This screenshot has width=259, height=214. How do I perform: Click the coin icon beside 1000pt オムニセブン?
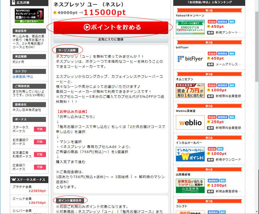point(208,90)
